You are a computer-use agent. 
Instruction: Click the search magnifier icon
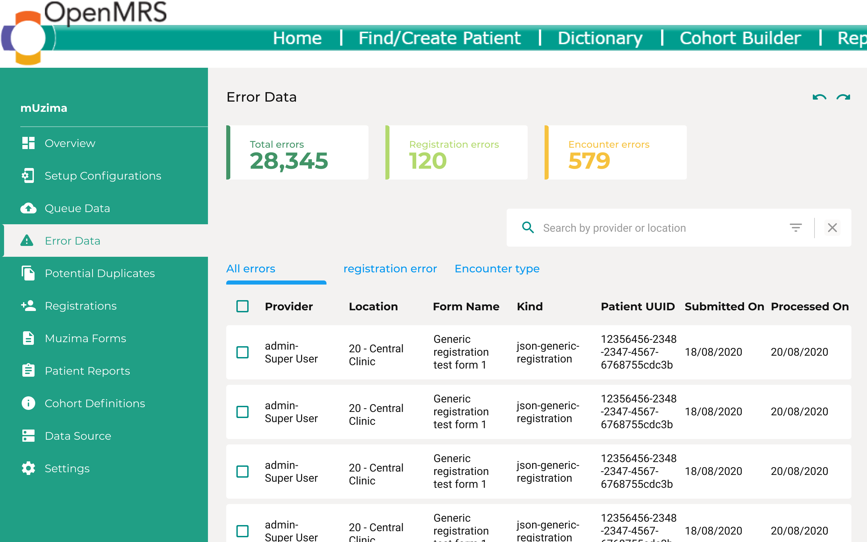point(528,228)
